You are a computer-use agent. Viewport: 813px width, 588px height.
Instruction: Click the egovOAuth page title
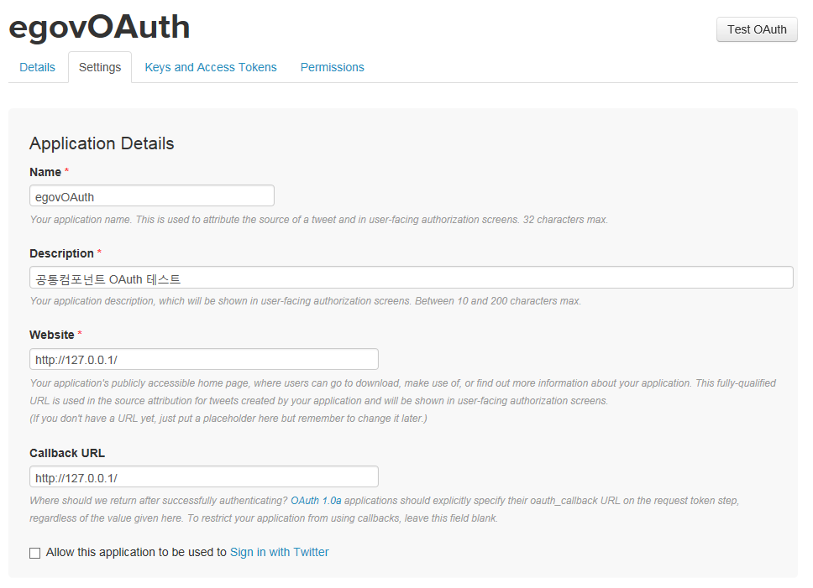pos(99,28)
